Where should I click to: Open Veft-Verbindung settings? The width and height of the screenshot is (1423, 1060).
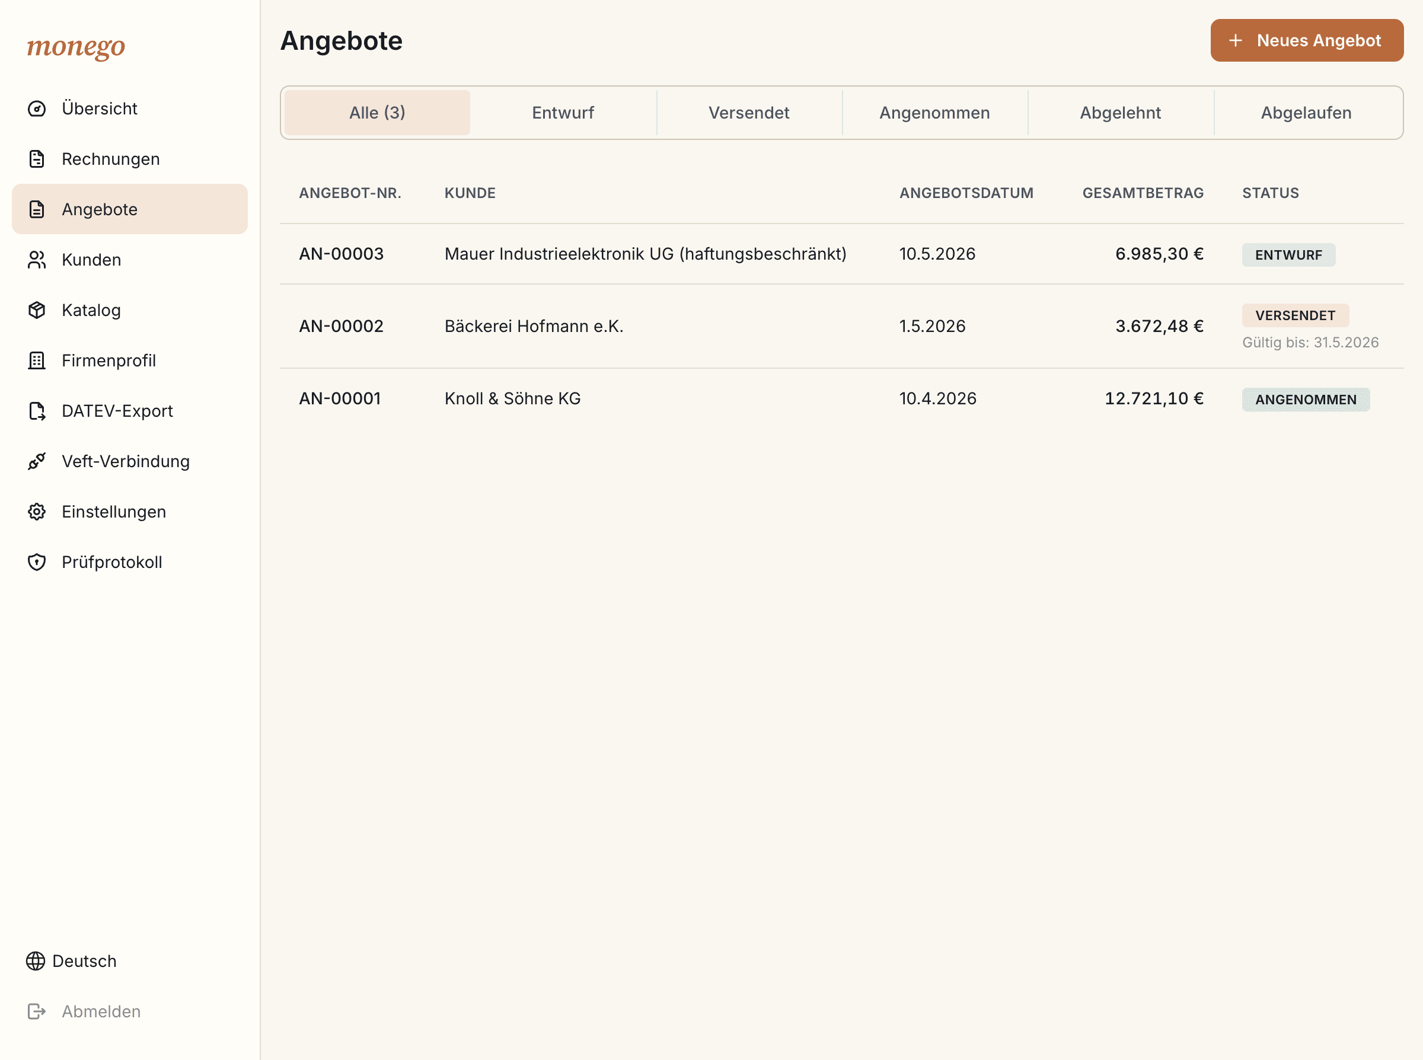point(130,461)
